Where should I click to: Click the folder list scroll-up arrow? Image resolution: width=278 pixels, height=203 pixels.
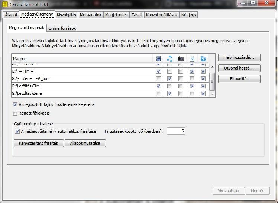[x=212, y=67]
